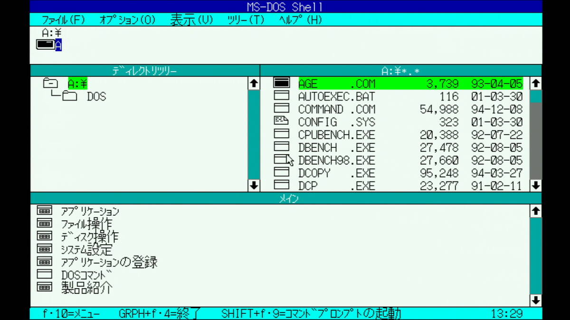Select the CPUBENCH.EXE file name

click(x=337, y=135)
